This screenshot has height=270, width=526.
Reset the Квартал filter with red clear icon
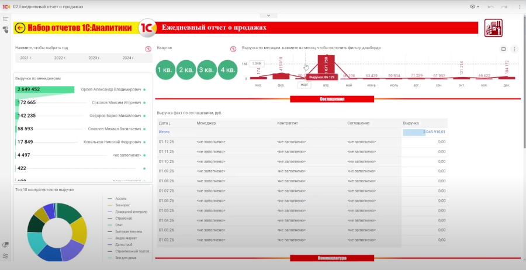233,49
